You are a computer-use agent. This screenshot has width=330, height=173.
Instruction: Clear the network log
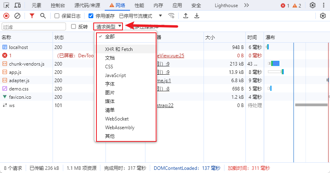17,16
